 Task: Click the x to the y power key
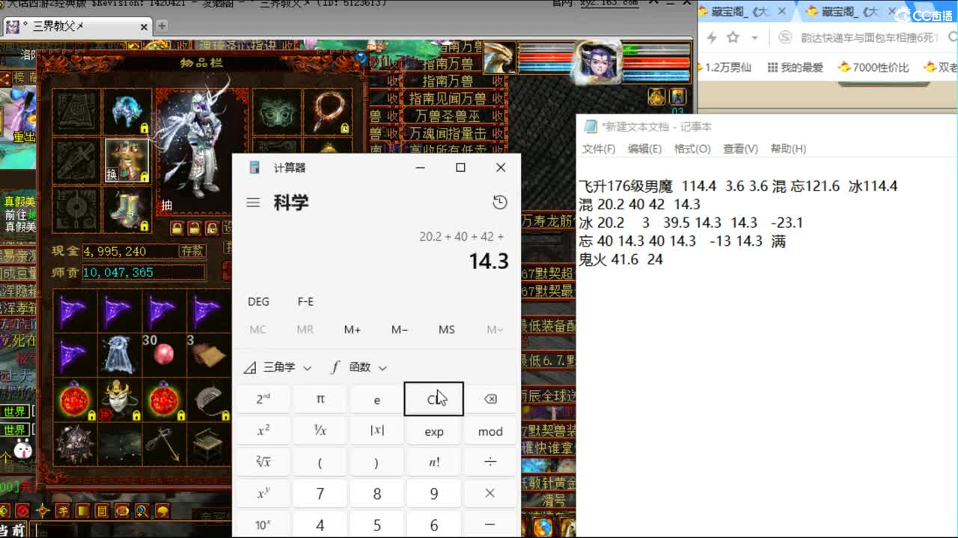tap(263, 494)
